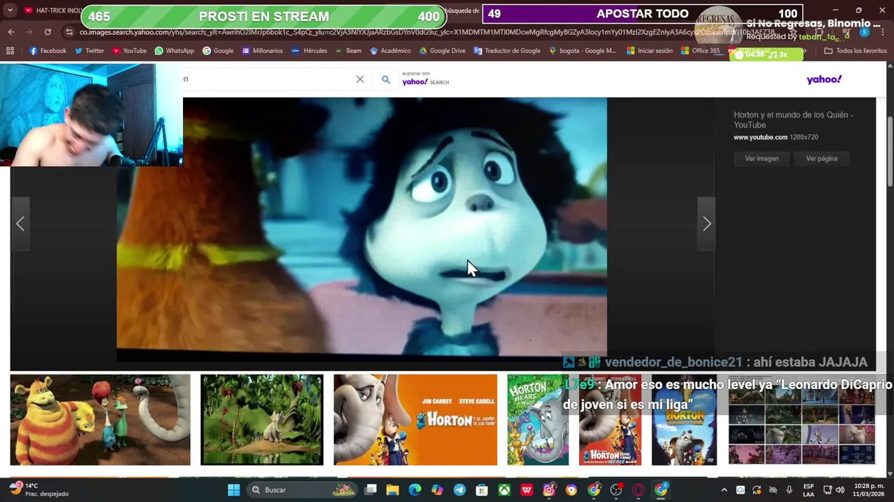Show the next image with right arrow
894x502 pixels.
pyautogui.click(x=707, y=223)
